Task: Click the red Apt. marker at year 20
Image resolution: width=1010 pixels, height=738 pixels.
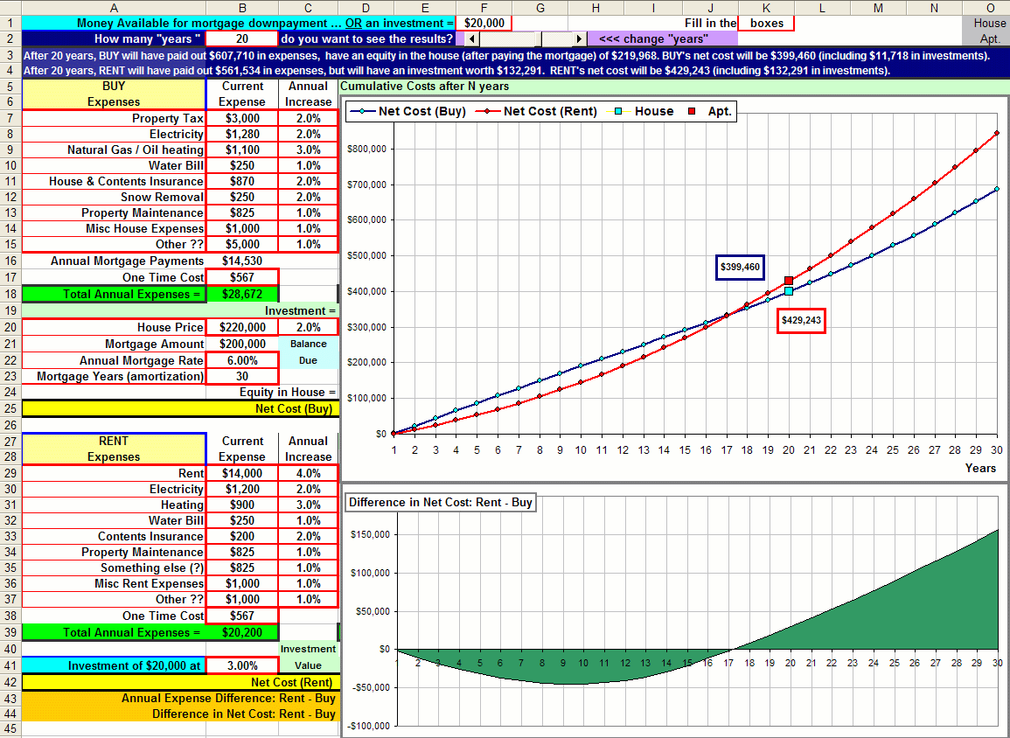Action: coord(789,281)
